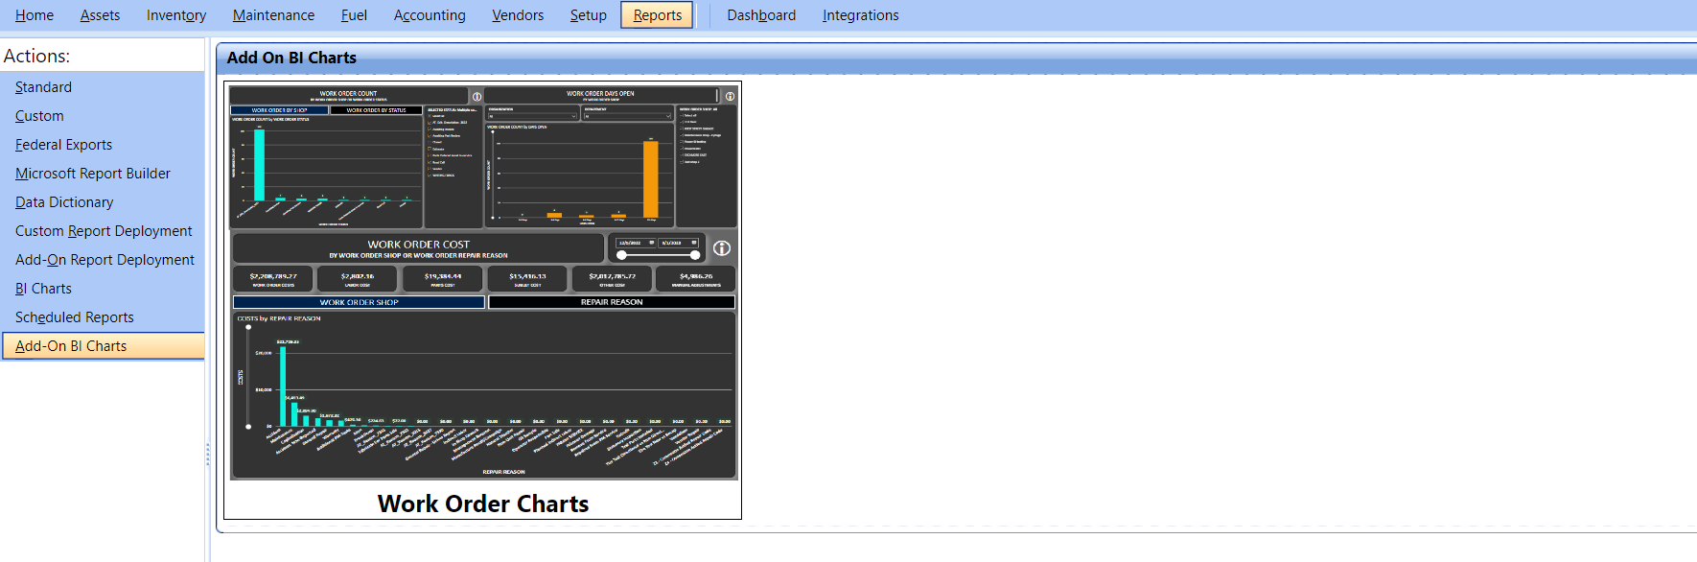Click the Work Order Count info icon
1697x562 pixels.
point(477,97)
